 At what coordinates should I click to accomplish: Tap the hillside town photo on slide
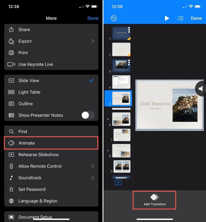185,105
